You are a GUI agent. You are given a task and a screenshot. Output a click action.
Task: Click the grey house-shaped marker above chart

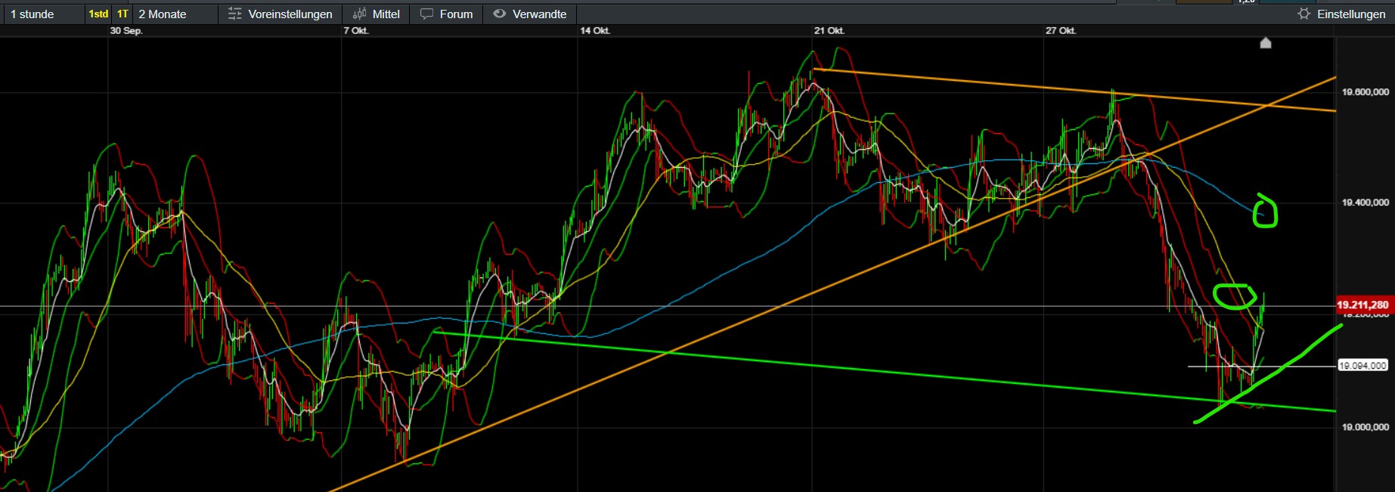tap(1266, 43)
